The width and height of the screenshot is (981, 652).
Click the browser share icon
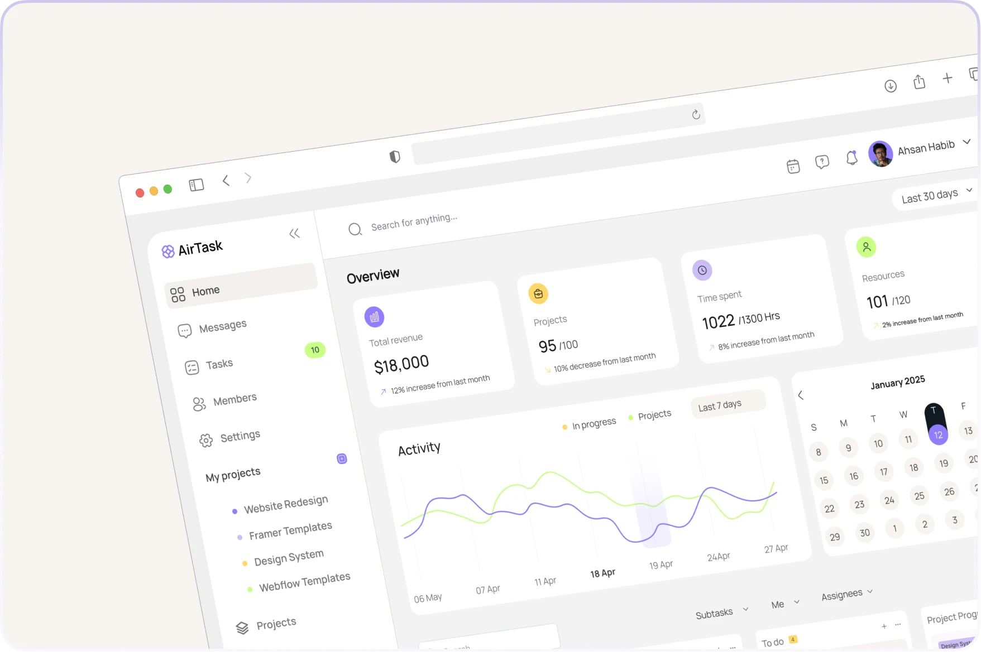pyautogui.click(x=919, y=82)
